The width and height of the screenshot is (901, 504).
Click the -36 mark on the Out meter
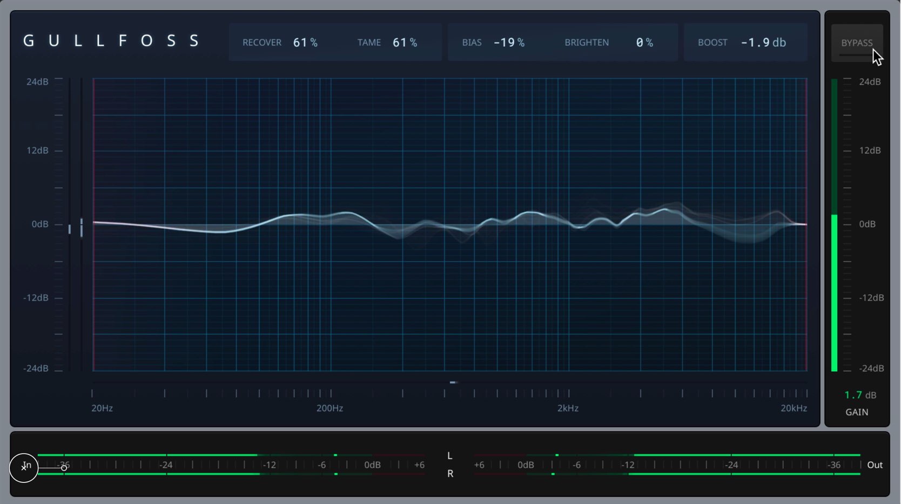[x=834, y=465]
